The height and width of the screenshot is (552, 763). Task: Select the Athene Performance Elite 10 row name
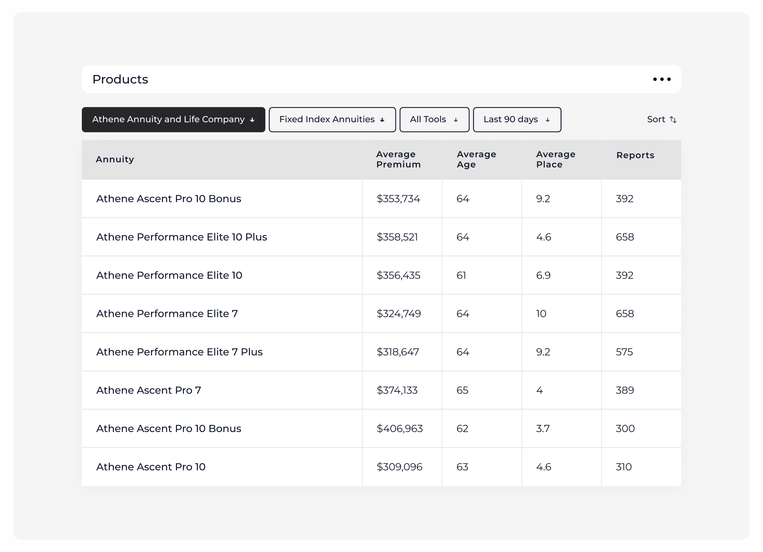pos(169,275)
